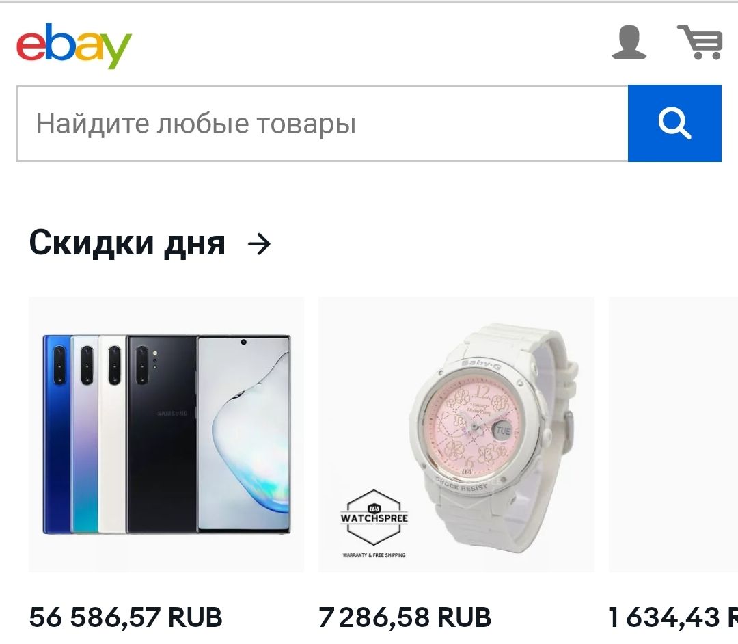Screen dimensions: 738x644
Task: Click the 56 586,57 RUB price
Action: [126, 617]
